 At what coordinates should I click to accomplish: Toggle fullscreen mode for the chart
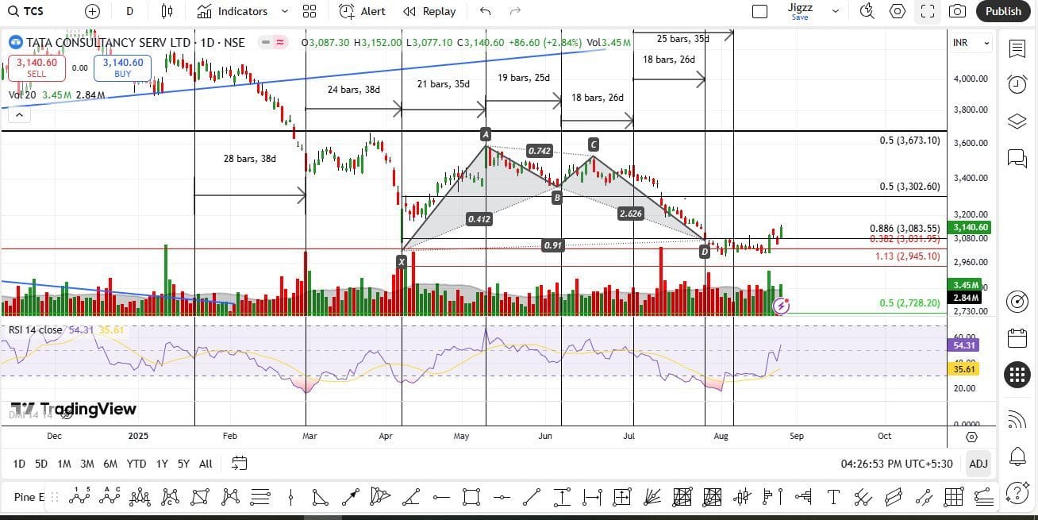tap(927, 11)
